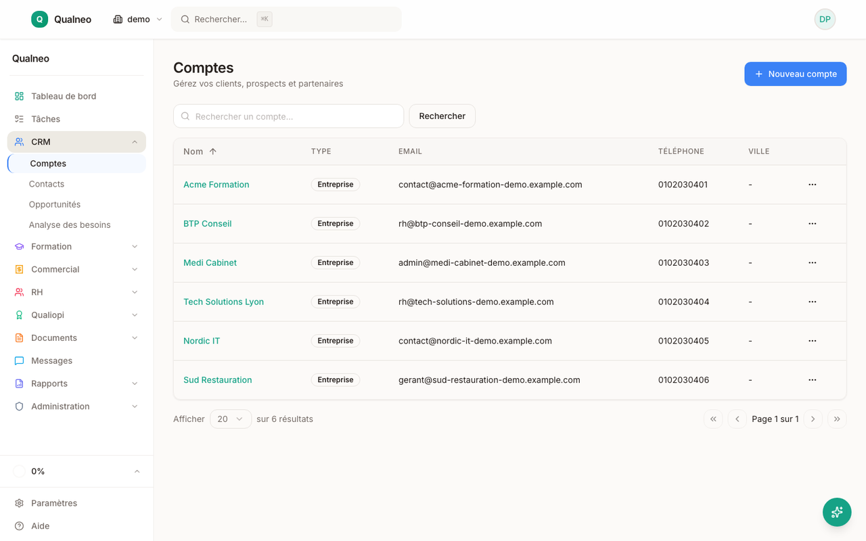
Task: Open row actions for Medi Cabinet
Action: (813, 262)
